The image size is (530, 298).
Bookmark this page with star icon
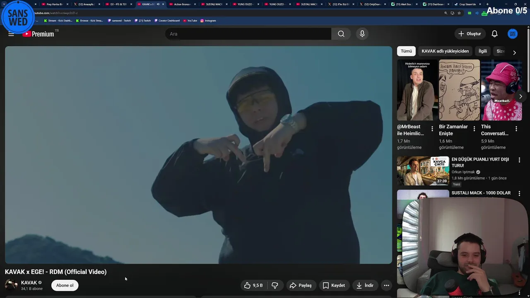(459, 13)
